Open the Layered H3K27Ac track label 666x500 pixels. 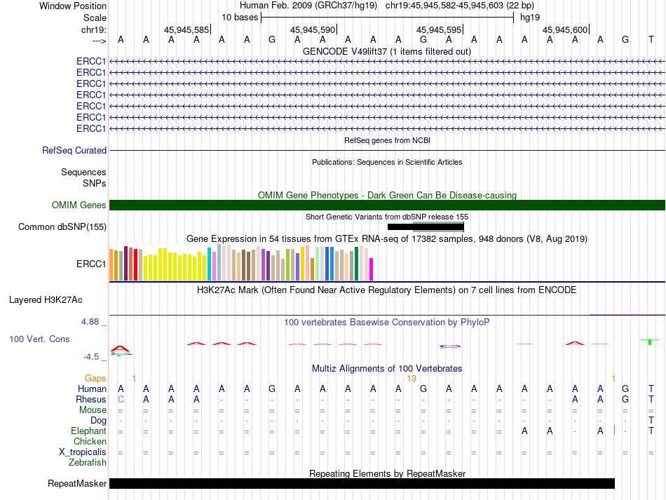(x=46, y=300)
